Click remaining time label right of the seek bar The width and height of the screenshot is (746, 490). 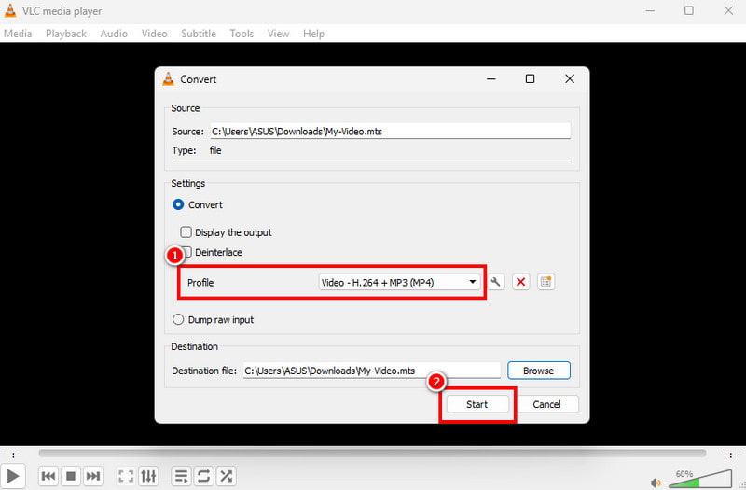pos(730,455)
